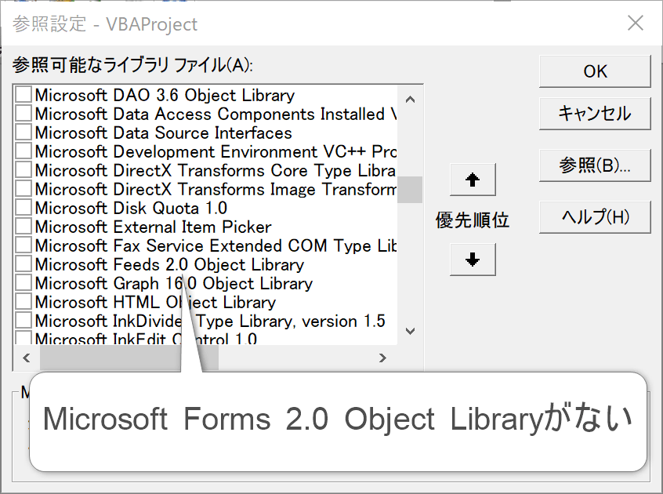
Task: Move selected reference down in priority
Action: pos(473,260)
